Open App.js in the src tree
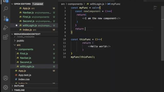164x92 pixels. (34, 71)
